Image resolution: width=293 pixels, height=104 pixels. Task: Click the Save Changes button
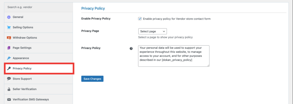point(92,79)
